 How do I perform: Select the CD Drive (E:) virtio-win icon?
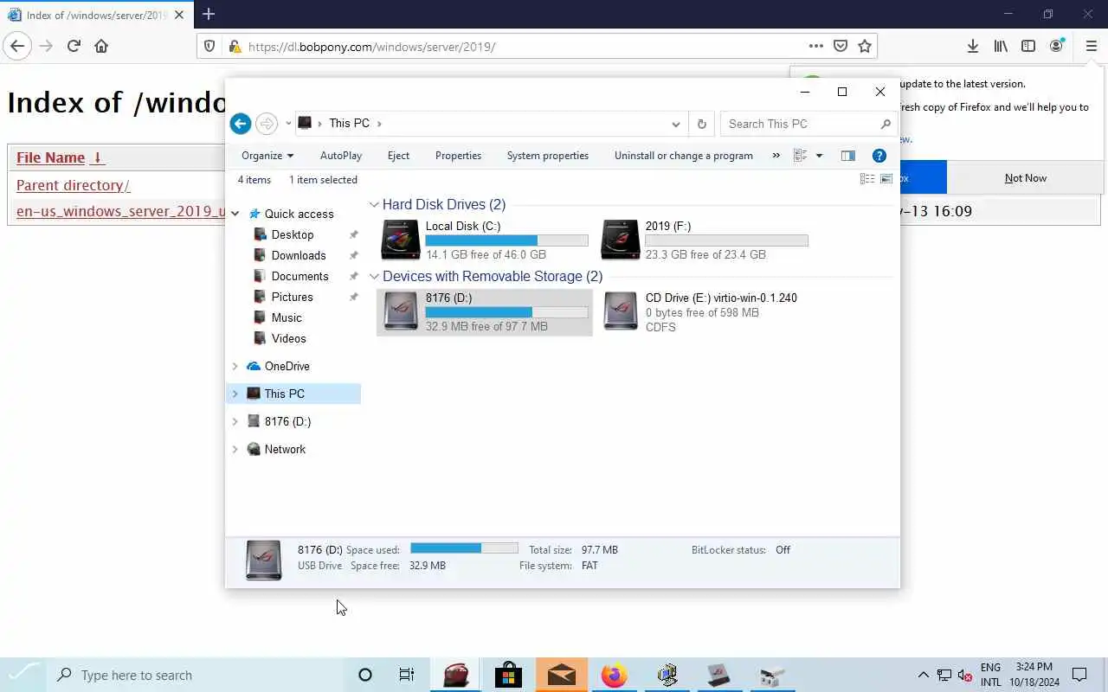(621, 311)
